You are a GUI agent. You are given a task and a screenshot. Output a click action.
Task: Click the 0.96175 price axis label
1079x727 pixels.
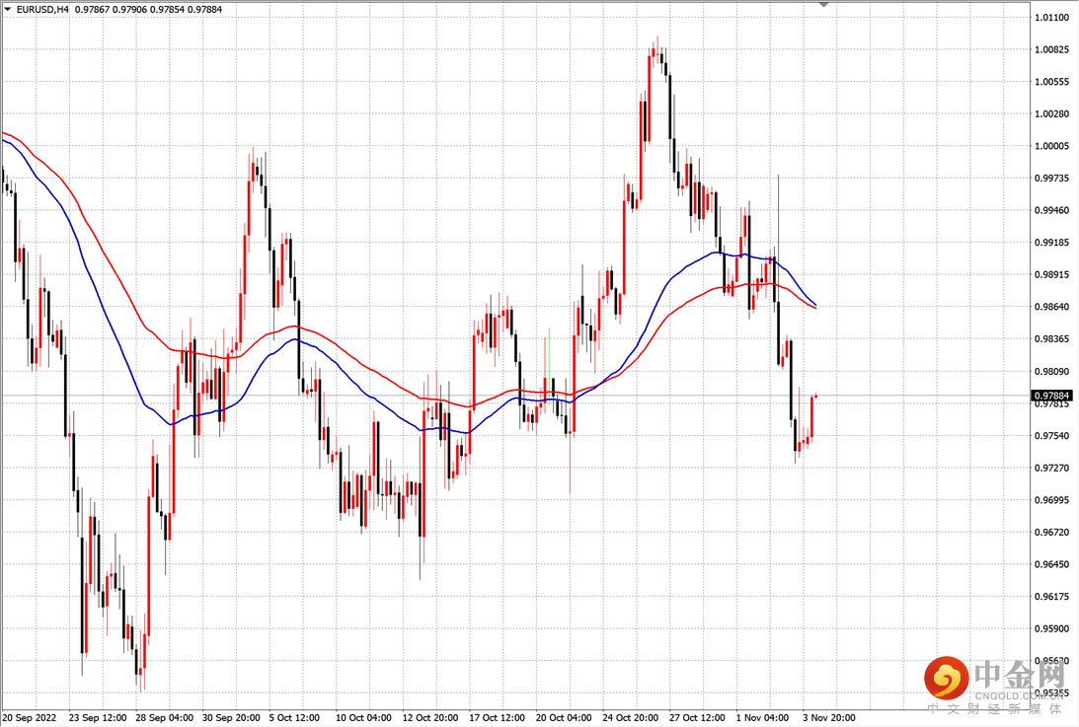1052,597
